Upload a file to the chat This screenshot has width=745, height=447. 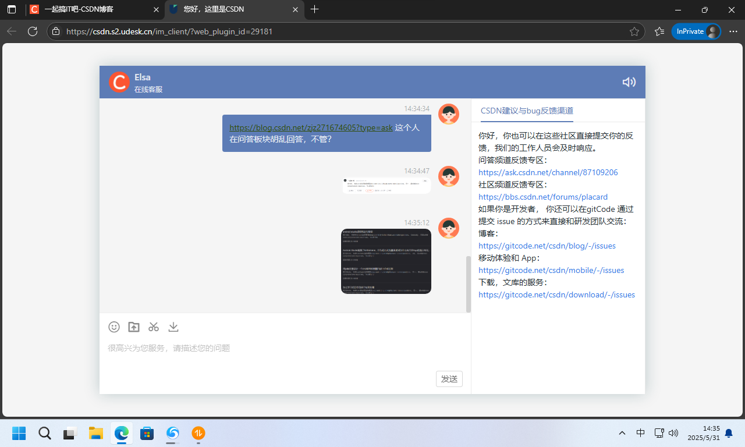pos(134,327)
